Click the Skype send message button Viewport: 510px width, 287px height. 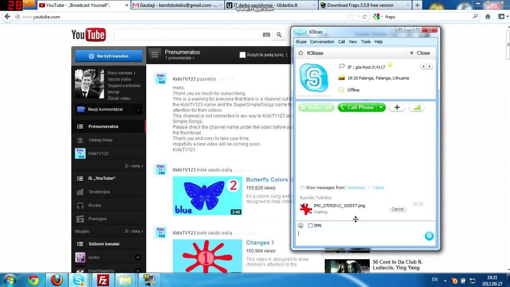429,236
